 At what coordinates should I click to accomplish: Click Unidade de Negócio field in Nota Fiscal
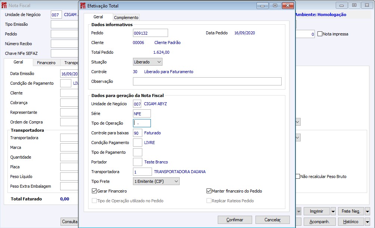coord(56,15)
